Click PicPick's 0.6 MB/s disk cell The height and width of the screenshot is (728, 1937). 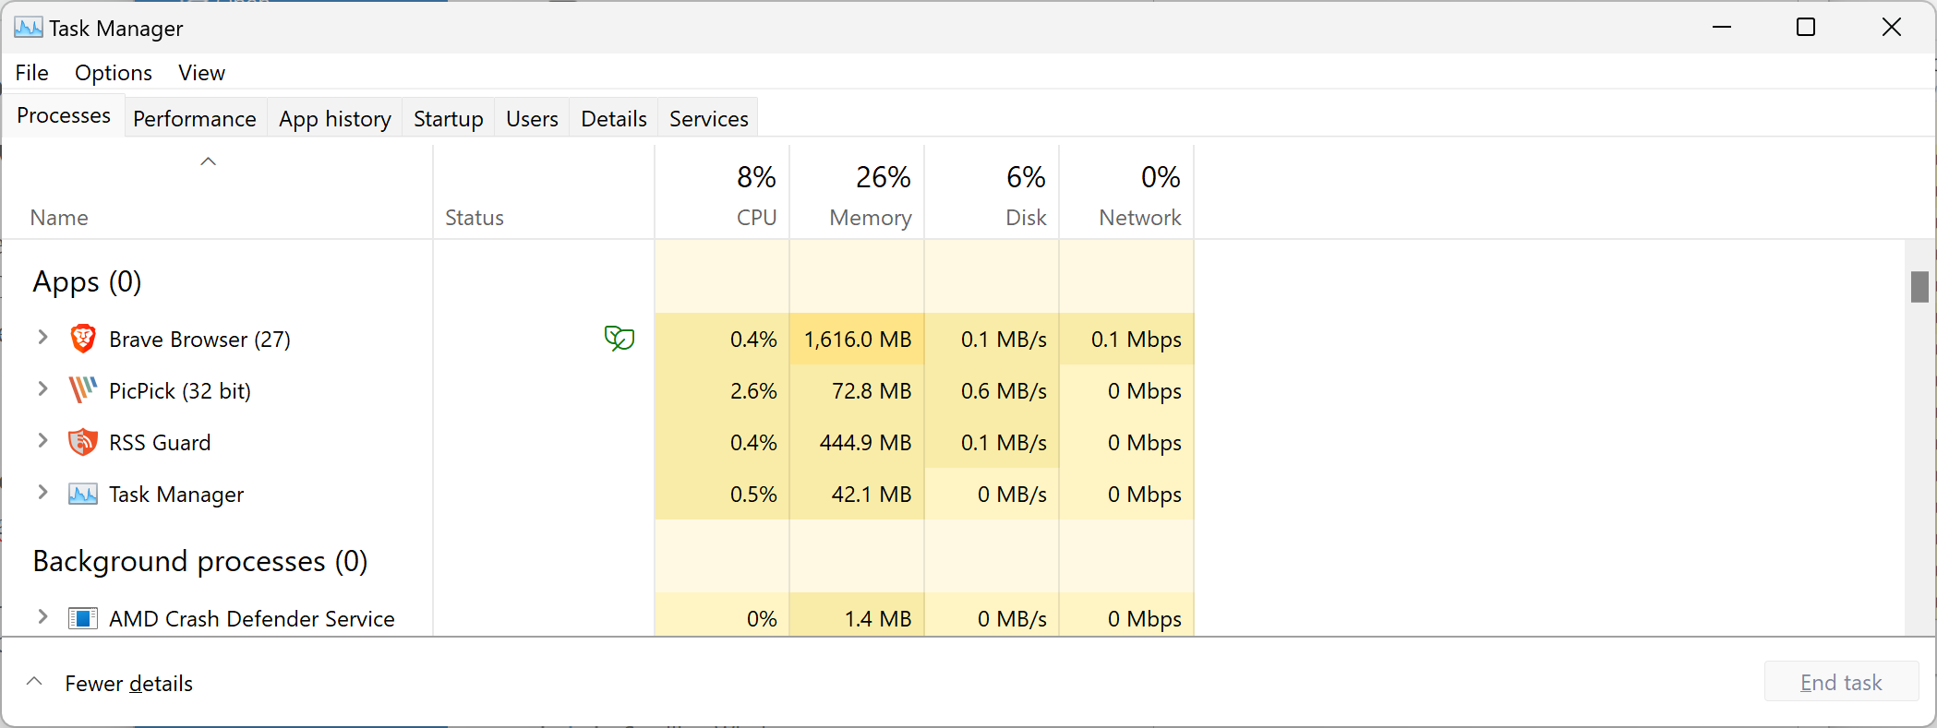992,391
